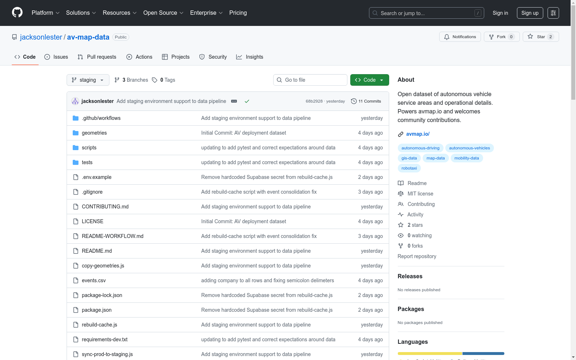This screenshot has width=576, height=360.
Task: Click the scripts folder icon
Action: 76,148
